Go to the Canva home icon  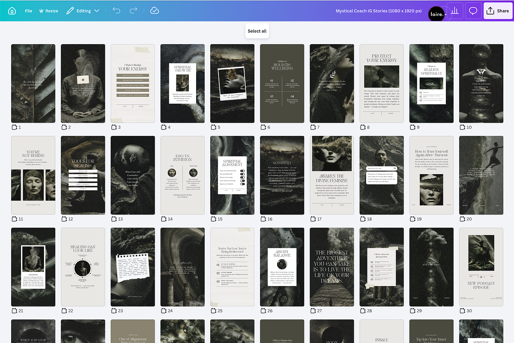pos(12,11)
